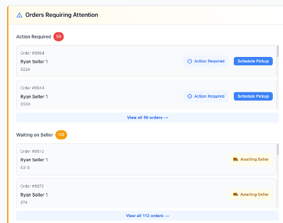Image resolution: width=283 pixels, height=223 pixels.
Task: Schedule pickup for order #8944
Action: click(253, 97)
